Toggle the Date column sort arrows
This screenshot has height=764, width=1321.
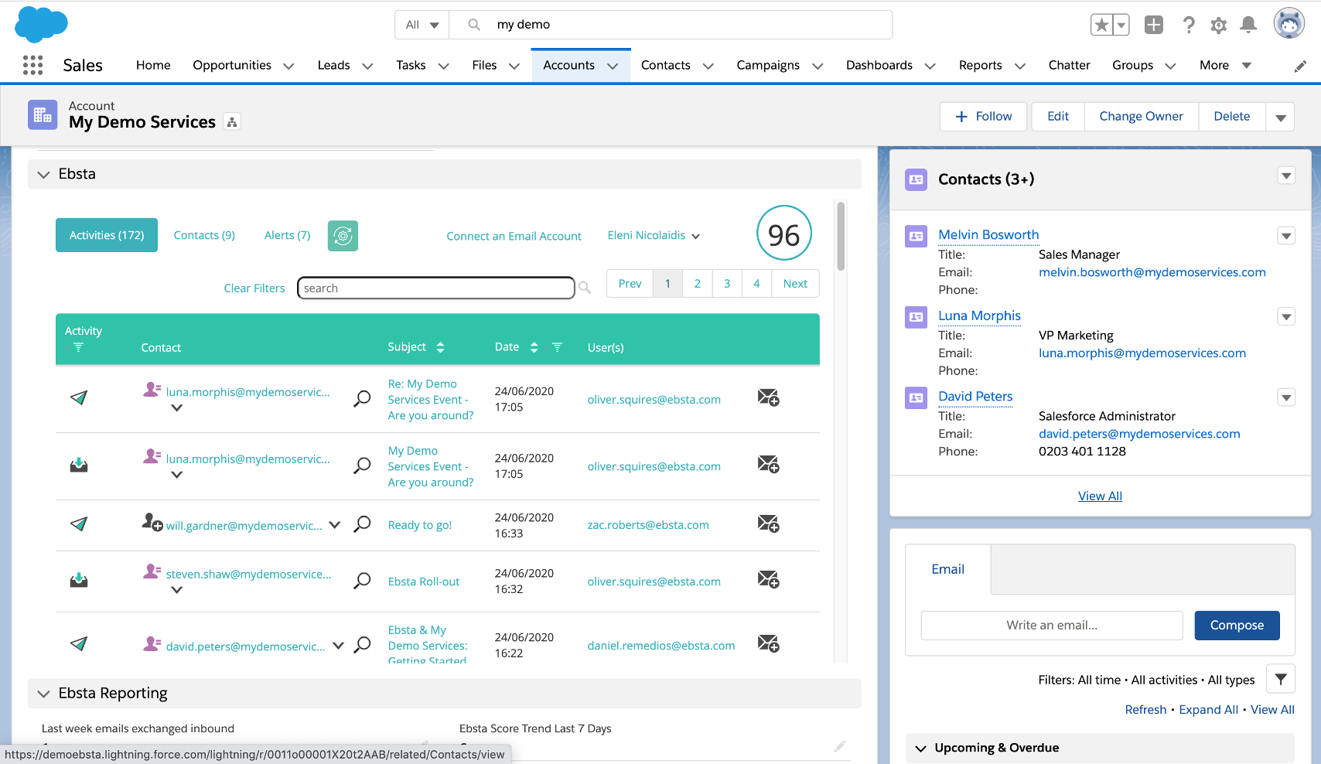pos(534,347)
